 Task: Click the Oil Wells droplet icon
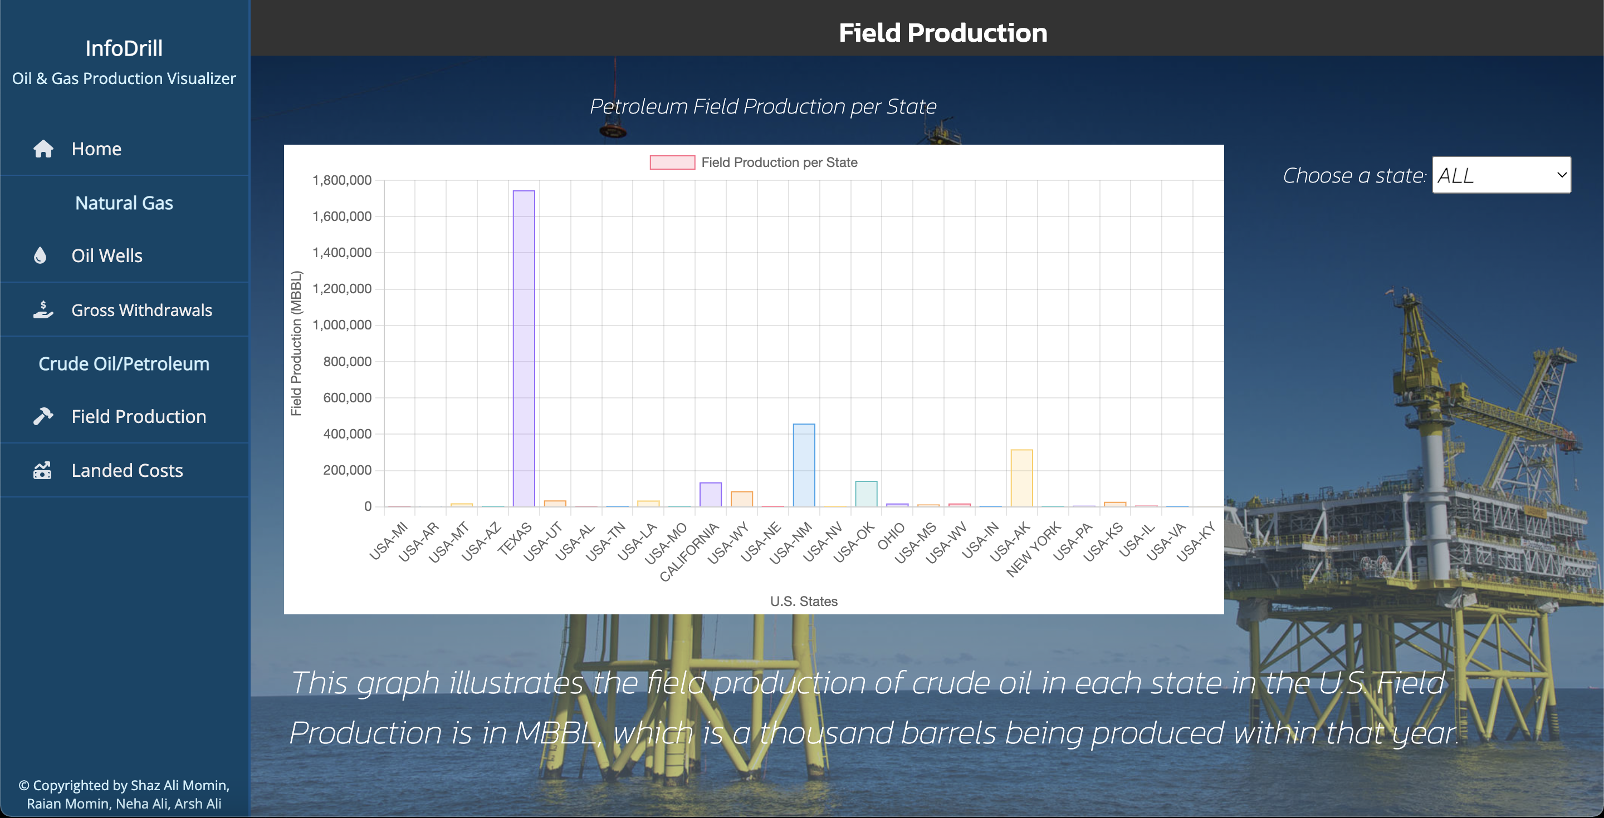pos(41,255)
